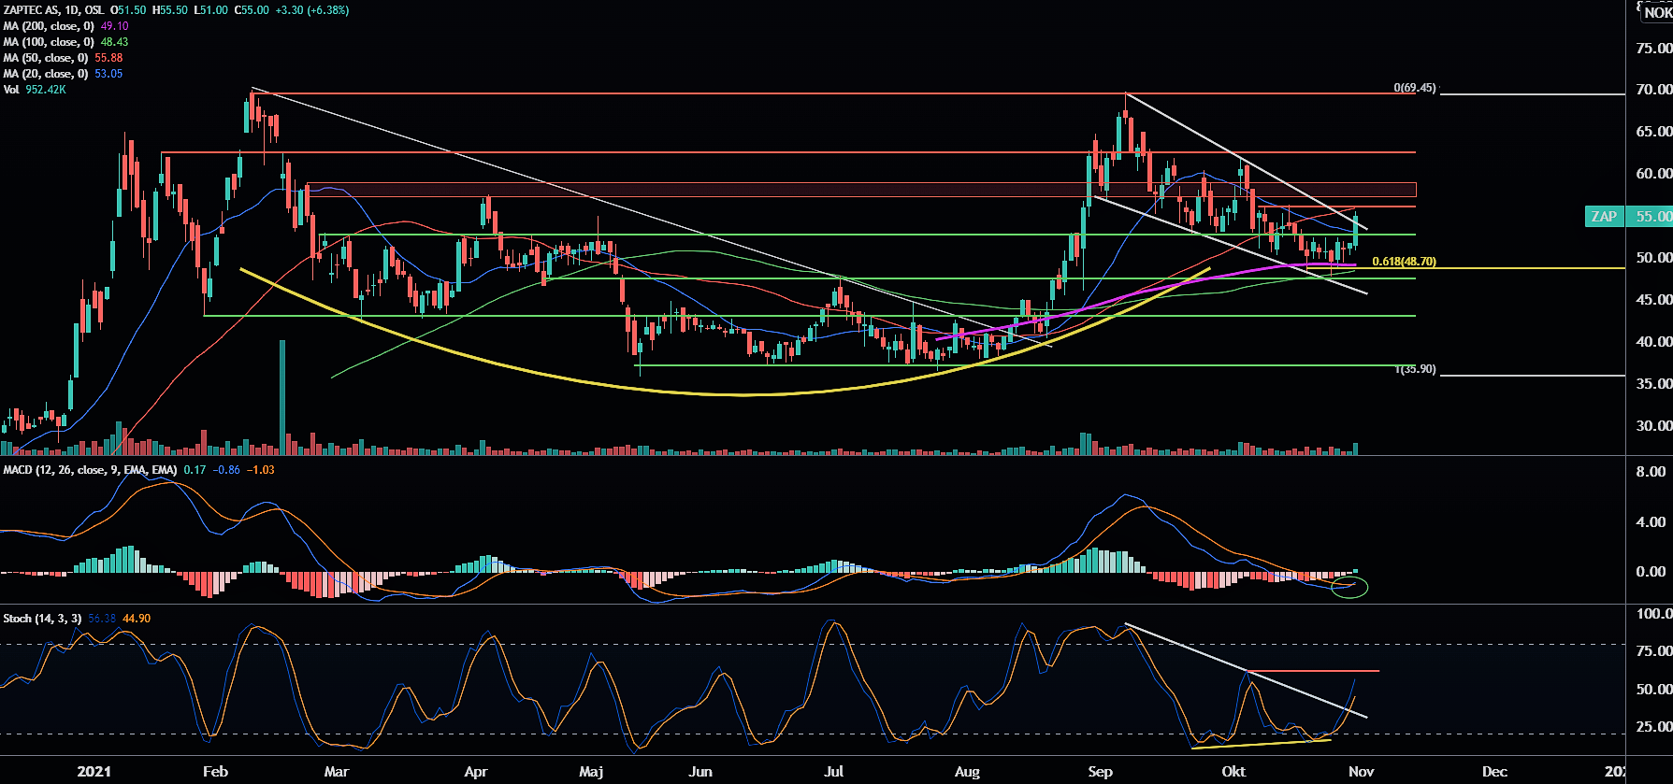Click the 2021 label on time axis
This screenshot has width=1673, height=784.
pos(94,771)
